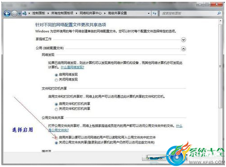Go to 控制面板 in breadcrumb

(39, 13)
